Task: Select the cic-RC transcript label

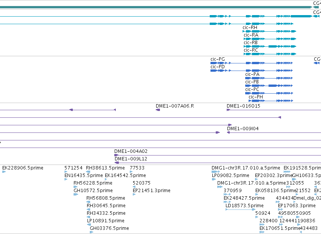Action: 251,50
